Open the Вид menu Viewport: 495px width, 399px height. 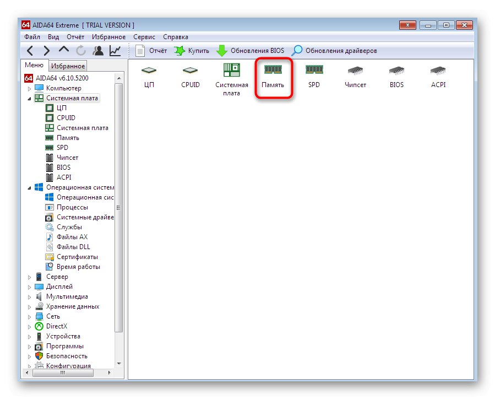(x=53, y=37)
